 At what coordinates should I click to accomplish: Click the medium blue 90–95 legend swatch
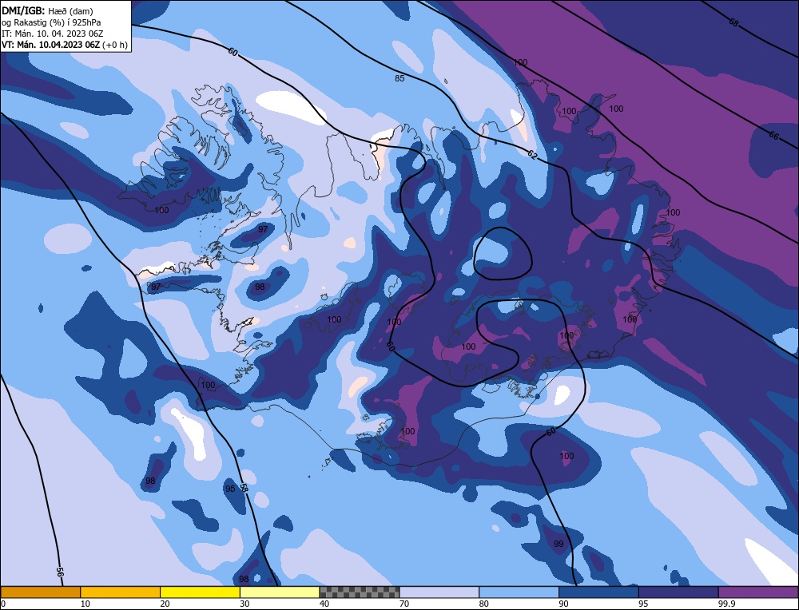tap(598, 592)
